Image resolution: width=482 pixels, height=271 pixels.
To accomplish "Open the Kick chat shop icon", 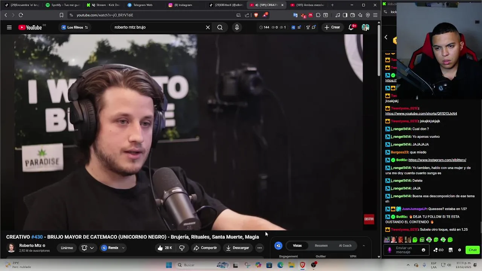I will point(450,250).
